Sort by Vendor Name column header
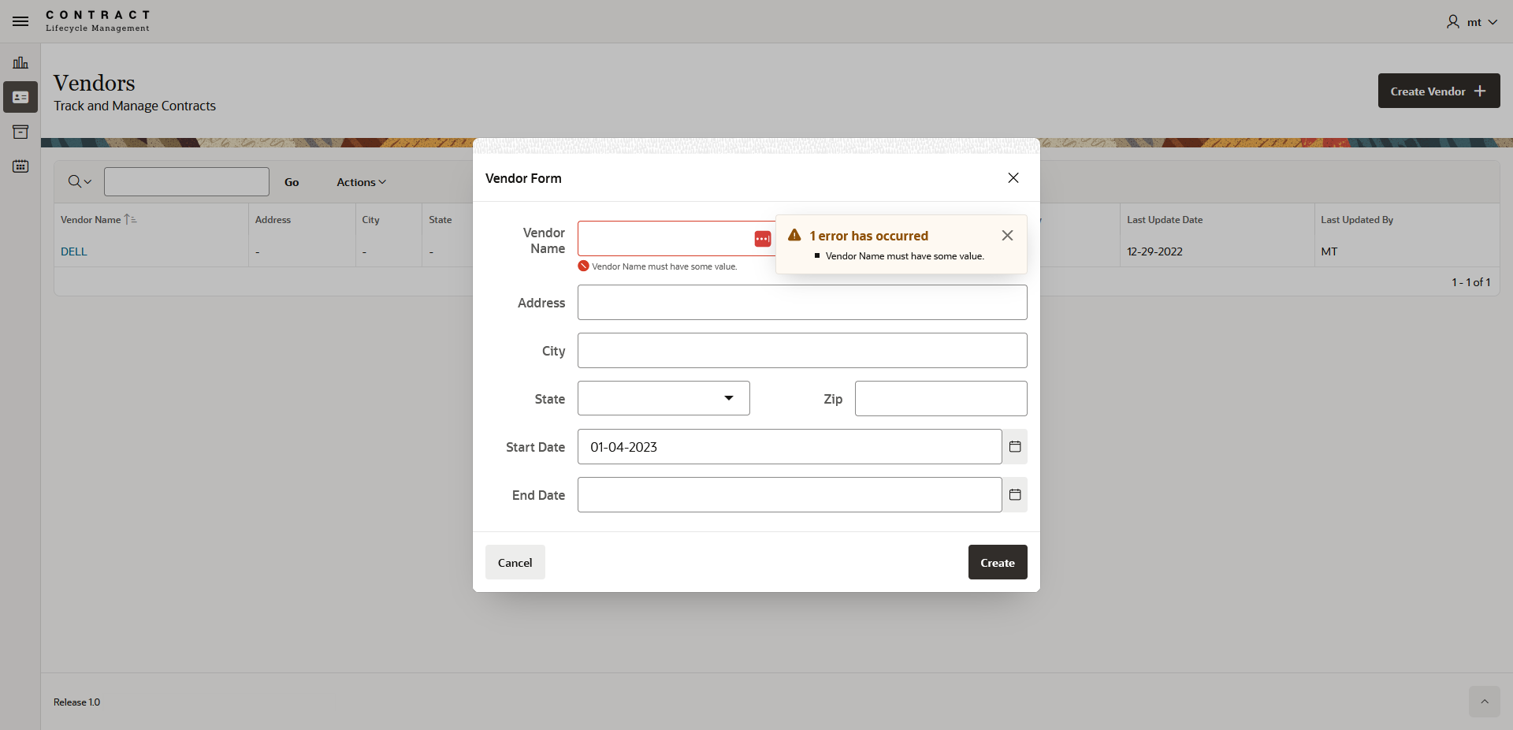Screen dimensions: 1513x730 pyautogui.click(x=91, y=220)
